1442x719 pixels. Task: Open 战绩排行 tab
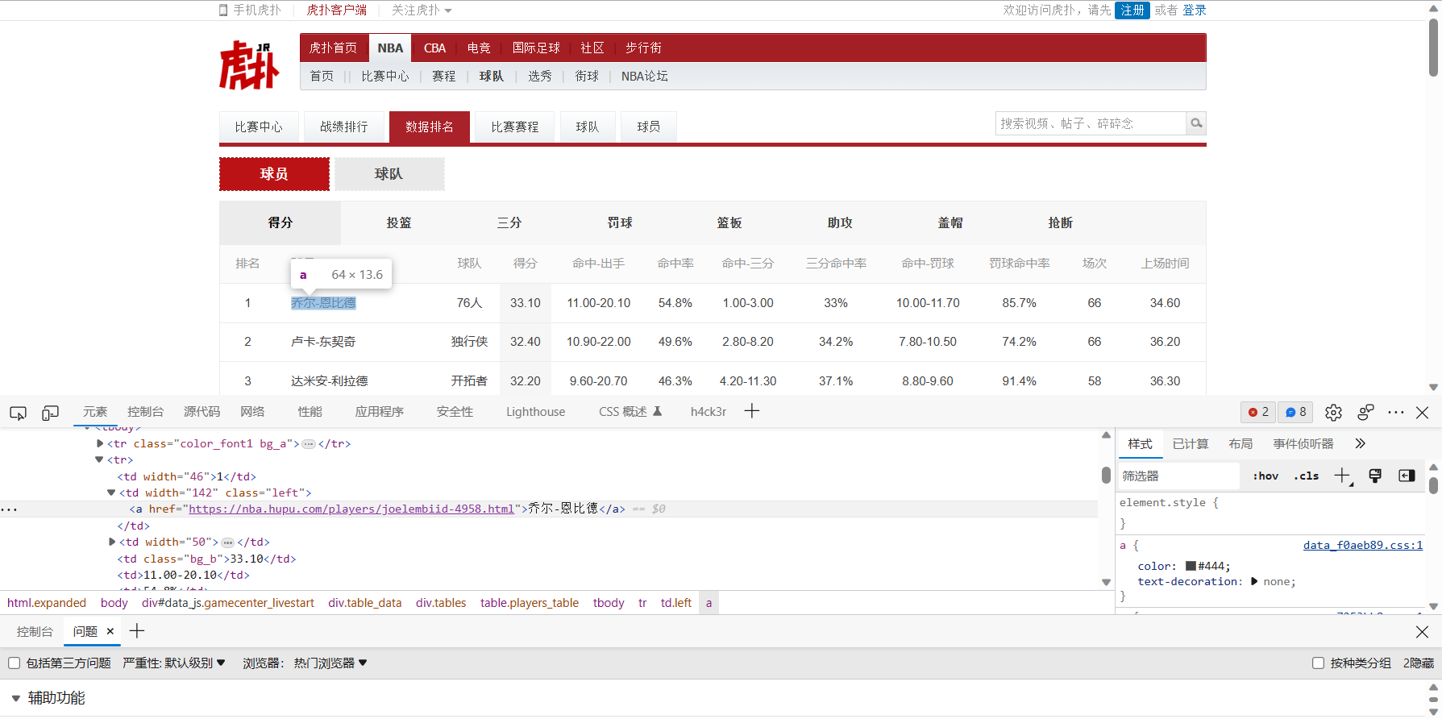tap(344, 127)
